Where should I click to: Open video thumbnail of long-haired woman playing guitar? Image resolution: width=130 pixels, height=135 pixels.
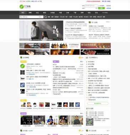point(64,120)
